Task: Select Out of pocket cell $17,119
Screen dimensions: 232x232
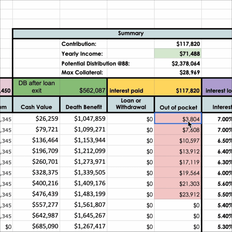Action: click(178, 162)
